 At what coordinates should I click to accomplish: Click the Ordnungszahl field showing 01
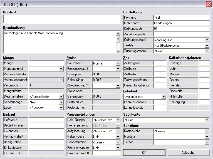pyautogui.click(x=182, y=29)
